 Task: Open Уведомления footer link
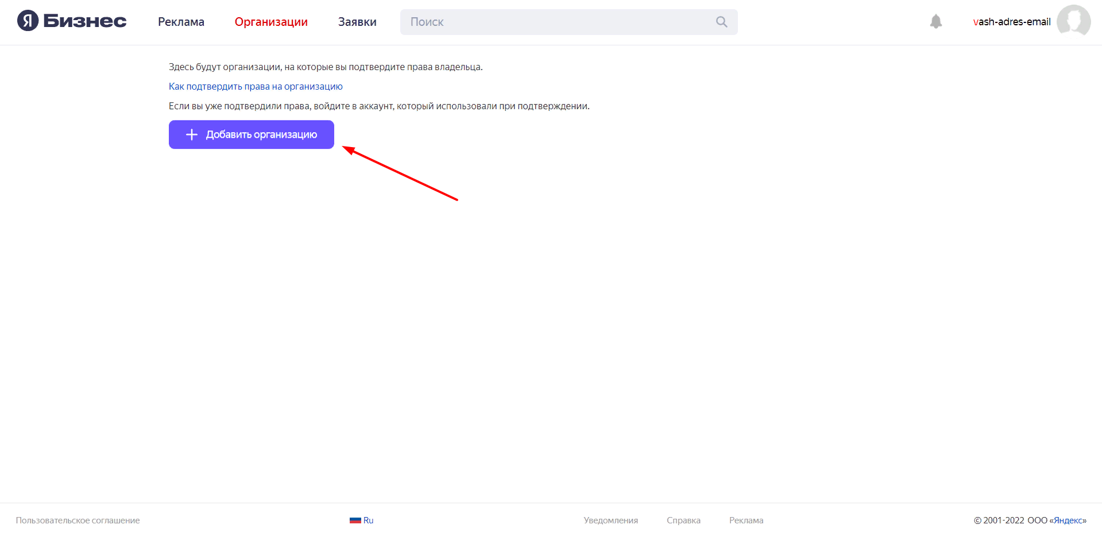click(x=610, y=520)
